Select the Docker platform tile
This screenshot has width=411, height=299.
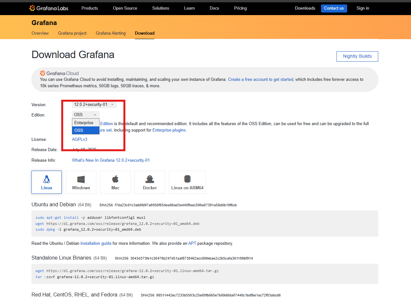pyautogui.click(x=150, y=182)
